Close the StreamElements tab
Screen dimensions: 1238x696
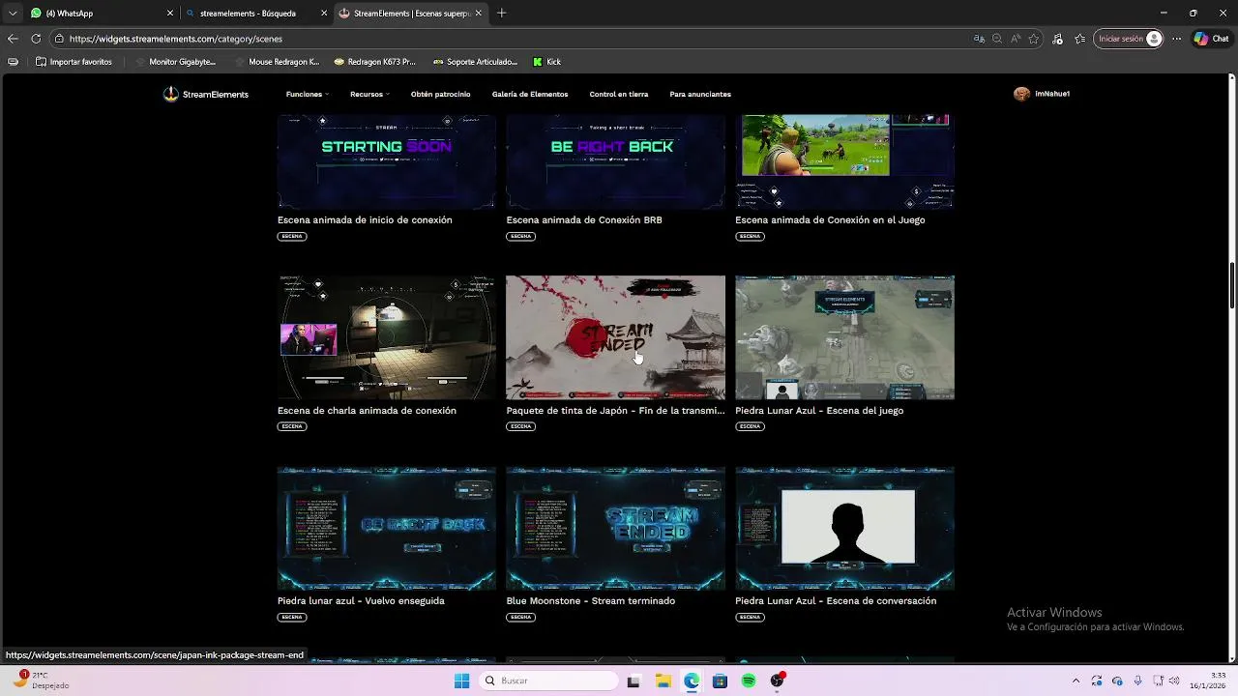pyautogui.click(x=481, y=13)
